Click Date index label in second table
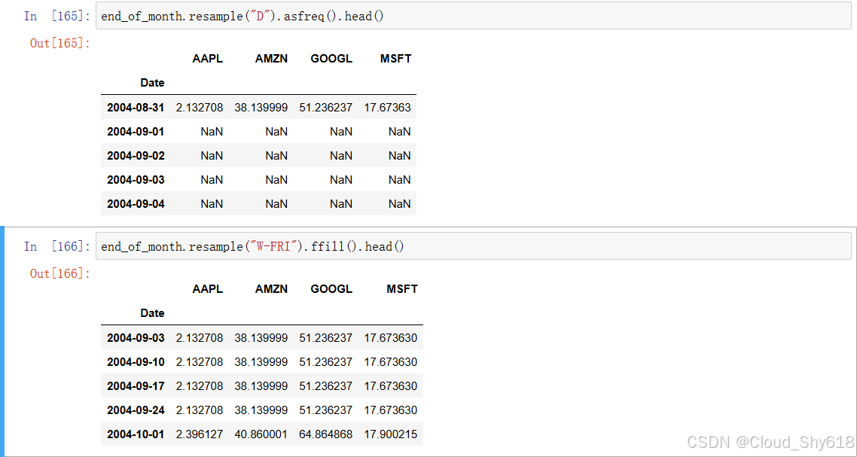 [x=152, y=313]
